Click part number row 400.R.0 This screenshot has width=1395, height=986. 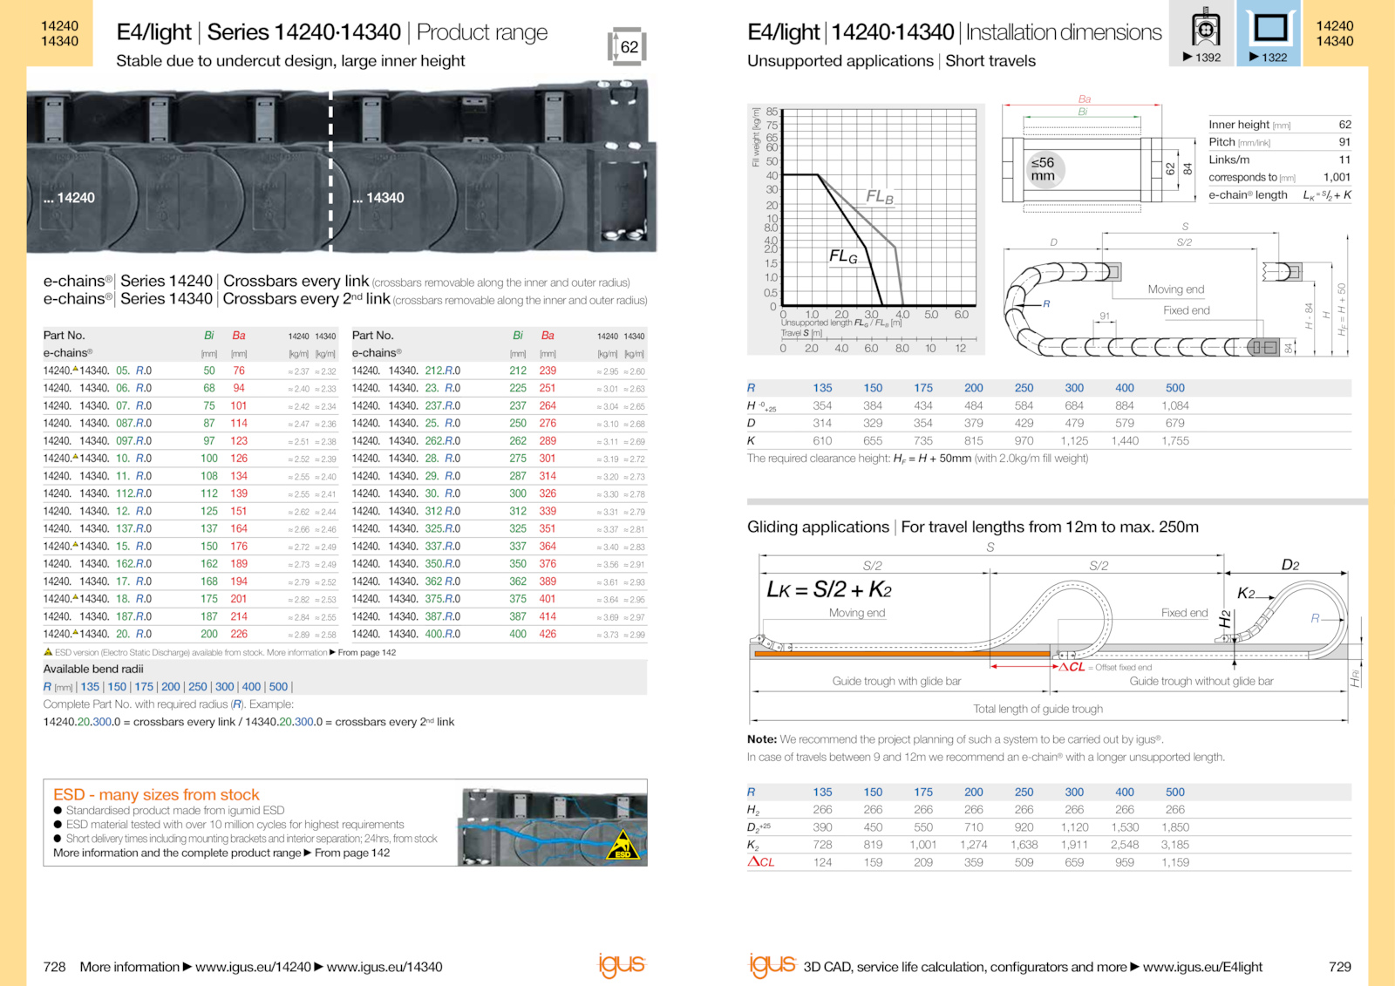(x=499, y=635)
